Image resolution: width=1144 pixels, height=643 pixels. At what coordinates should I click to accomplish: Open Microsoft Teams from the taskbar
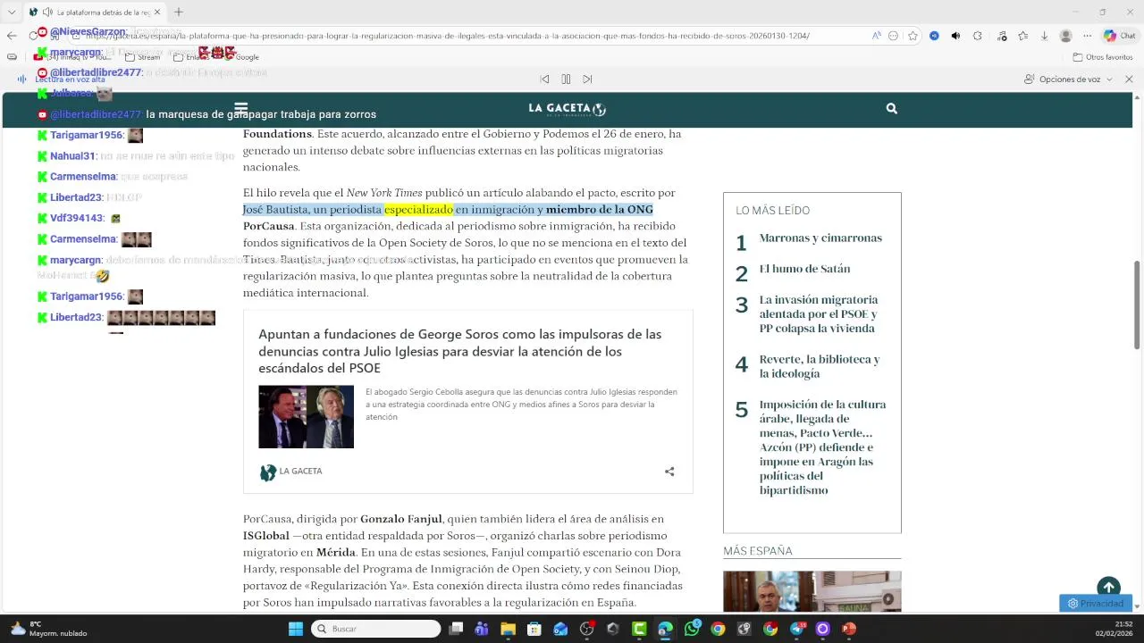482,629
